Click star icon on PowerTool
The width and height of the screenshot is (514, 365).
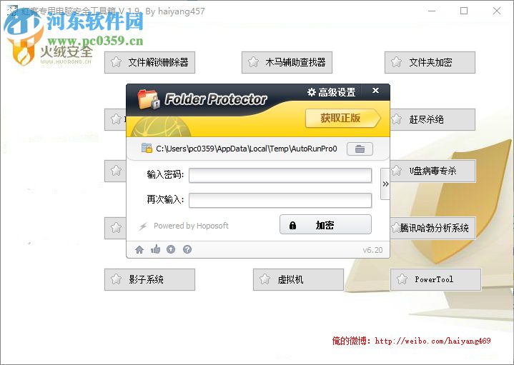coord(402,279)
